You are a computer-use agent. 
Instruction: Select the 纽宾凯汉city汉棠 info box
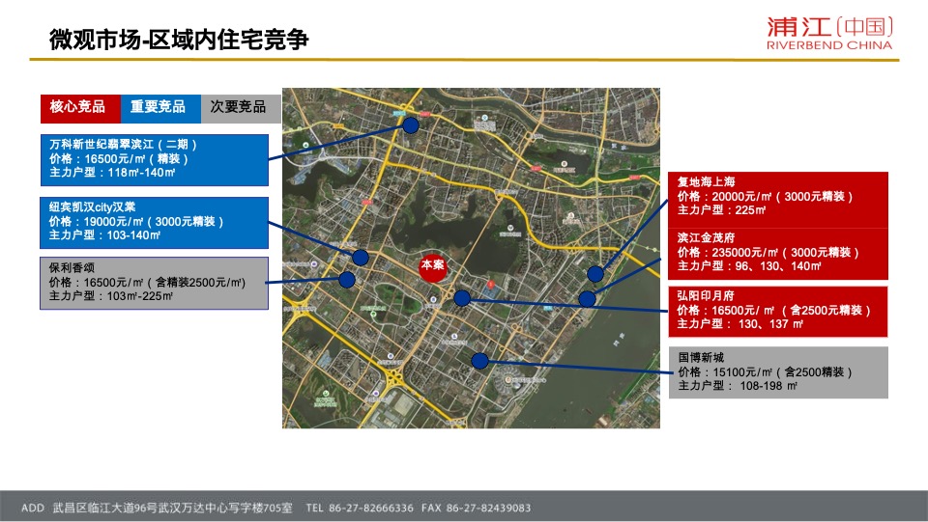point(155,223)
